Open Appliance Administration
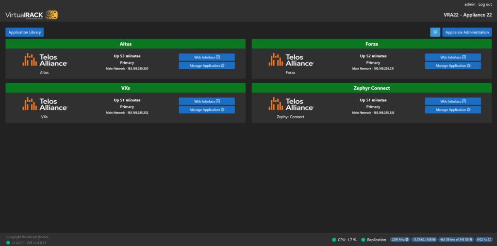497x246 pixels. point(467,32)
